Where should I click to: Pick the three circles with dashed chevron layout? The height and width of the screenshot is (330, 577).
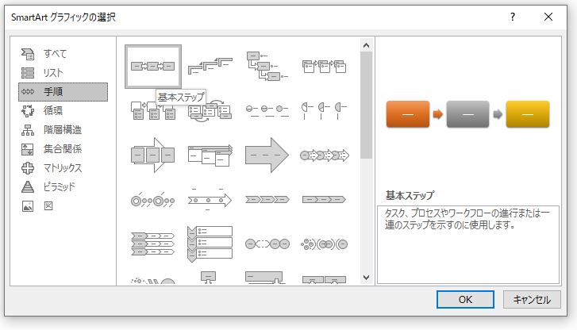coord(267,244)
